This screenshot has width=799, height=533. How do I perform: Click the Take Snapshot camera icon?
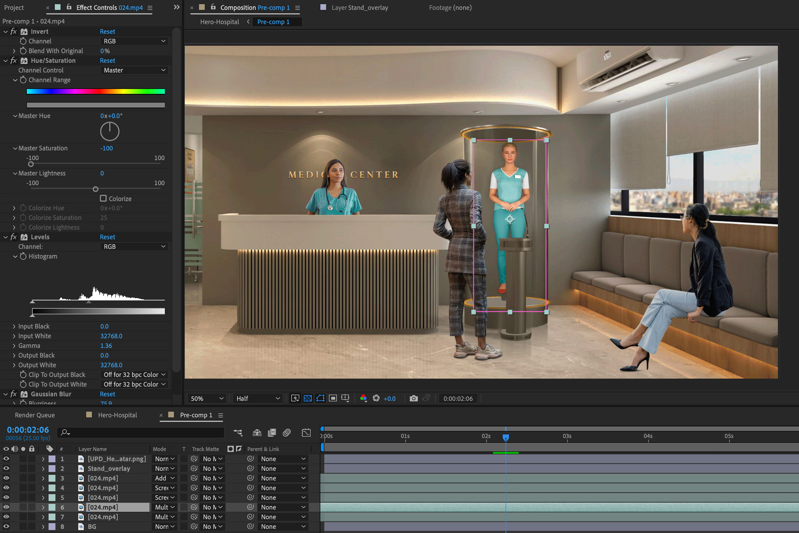point(414,398)
